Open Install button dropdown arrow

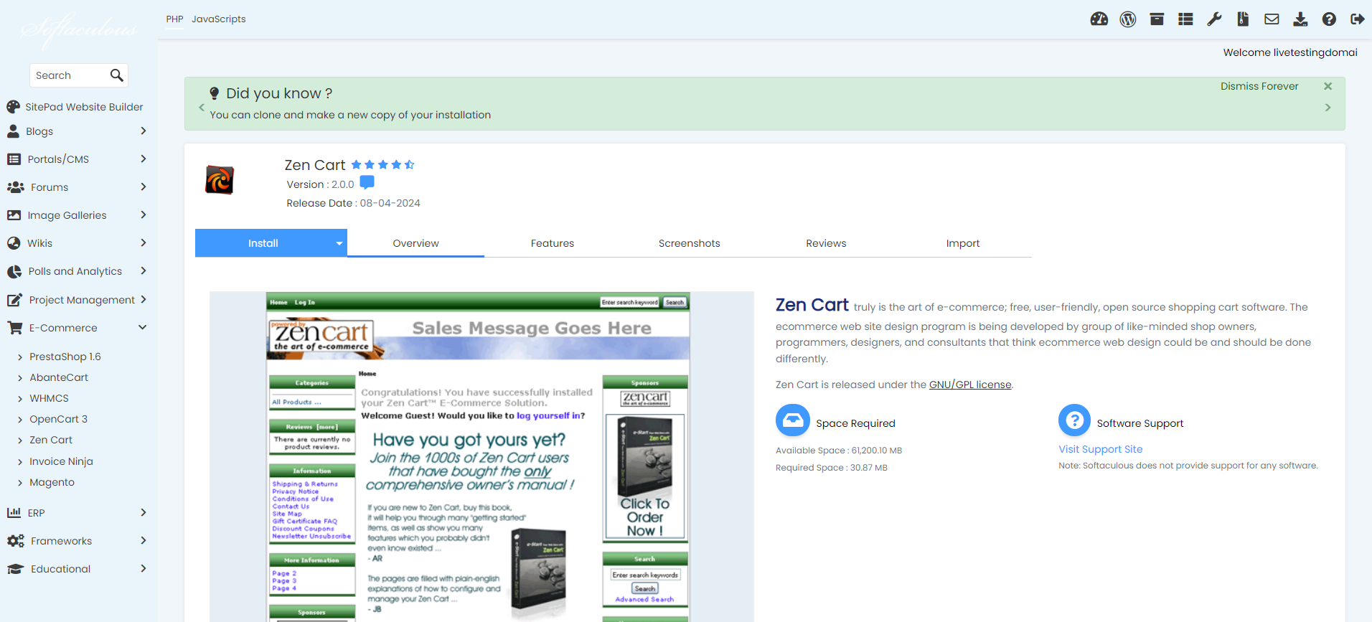[339, 243]
